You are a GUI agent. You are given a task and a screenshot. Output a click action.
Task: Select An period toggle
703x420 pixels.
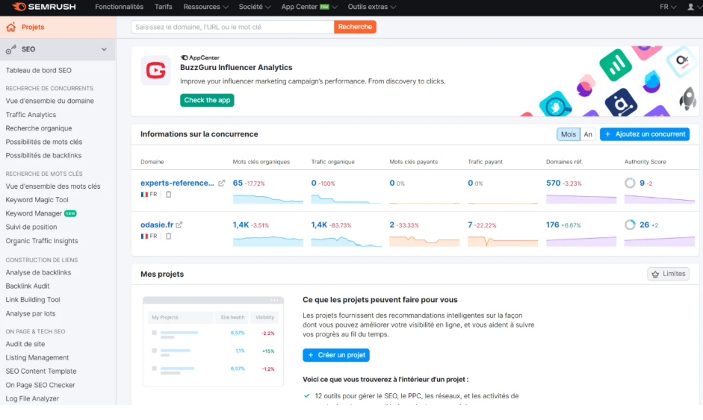(x=588, y=134)
